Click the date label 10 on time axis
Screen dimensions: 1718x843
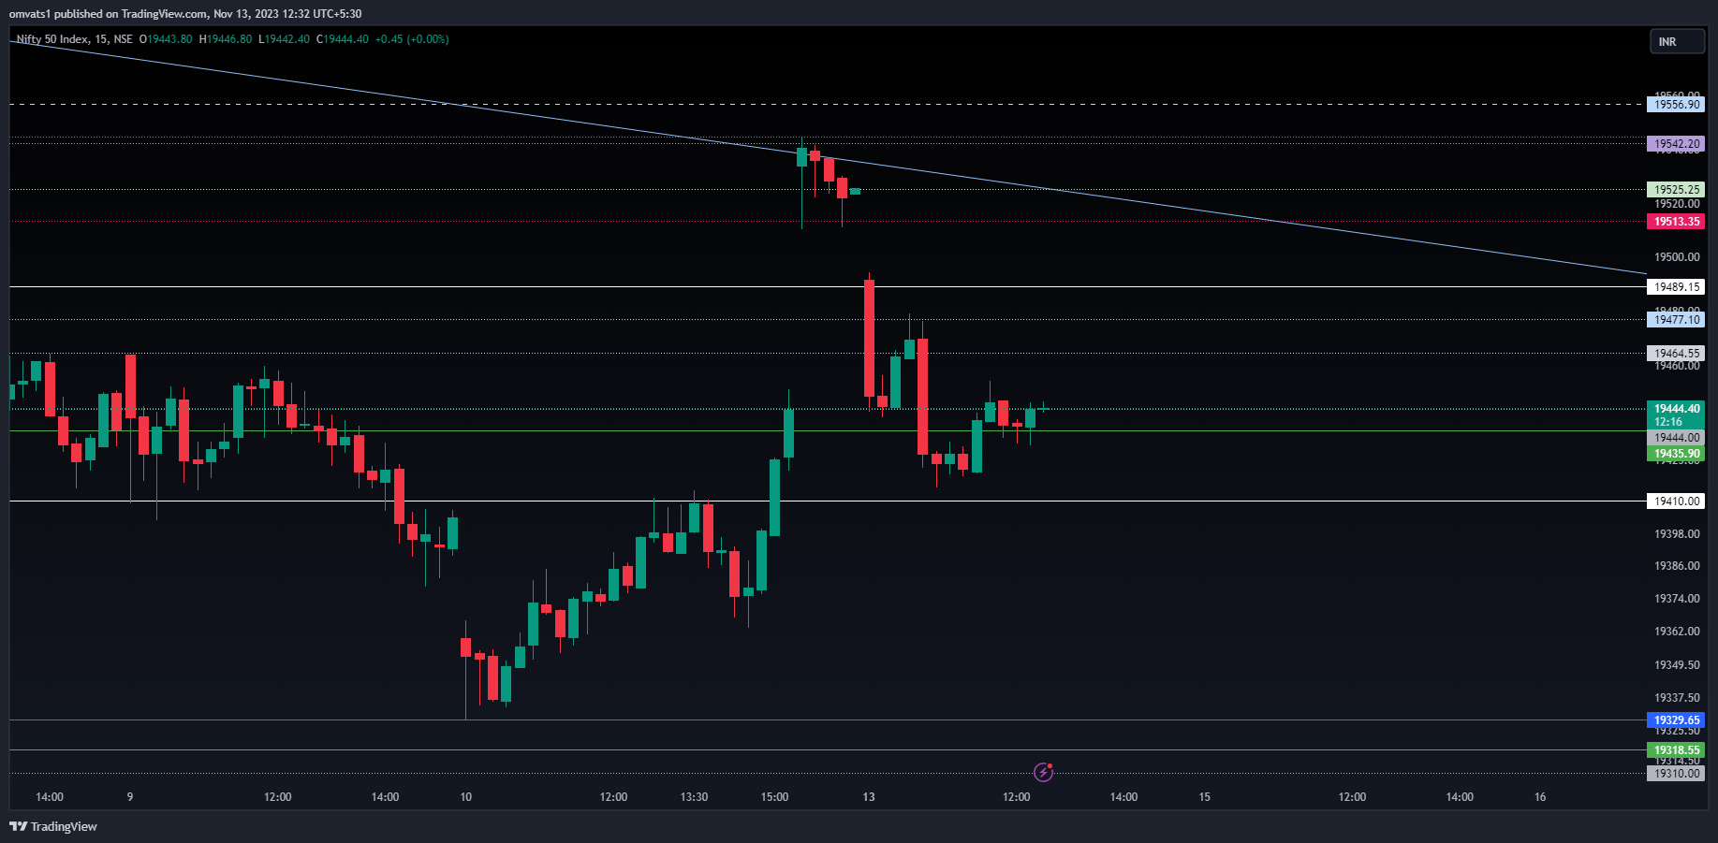point(466,797)
